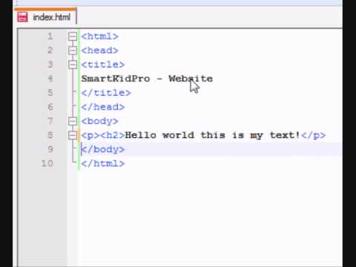
Task: Click the <h2> tag on line 8
Action: 113,135
